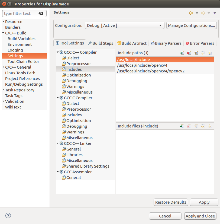Switch to the Error Parsers tab
This screenshot has height=224, width=220.
[x=200, y=43]
